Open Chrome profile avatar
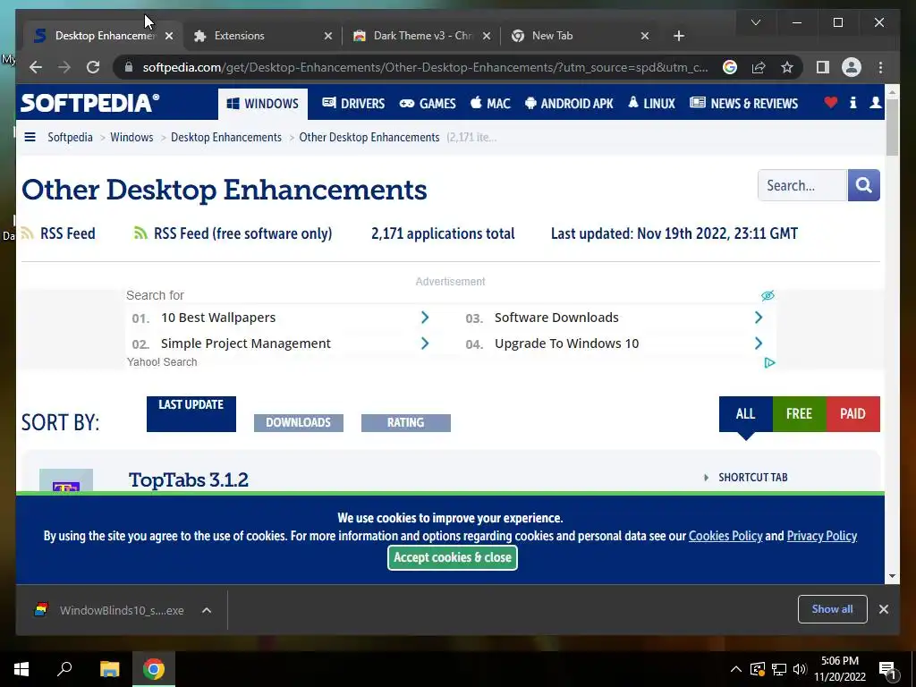This screenshot has width=916, height=687. [x=852, y=67]
